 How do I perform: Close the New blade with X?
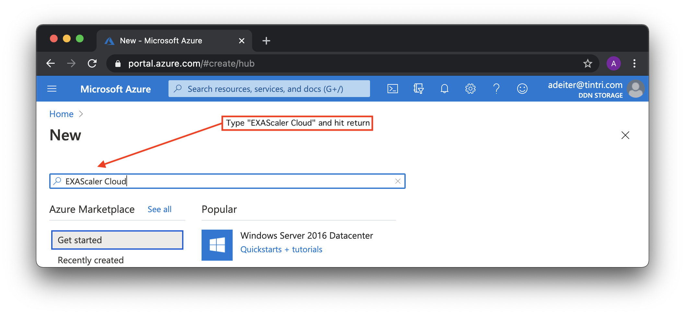click(x=625, y=135)
